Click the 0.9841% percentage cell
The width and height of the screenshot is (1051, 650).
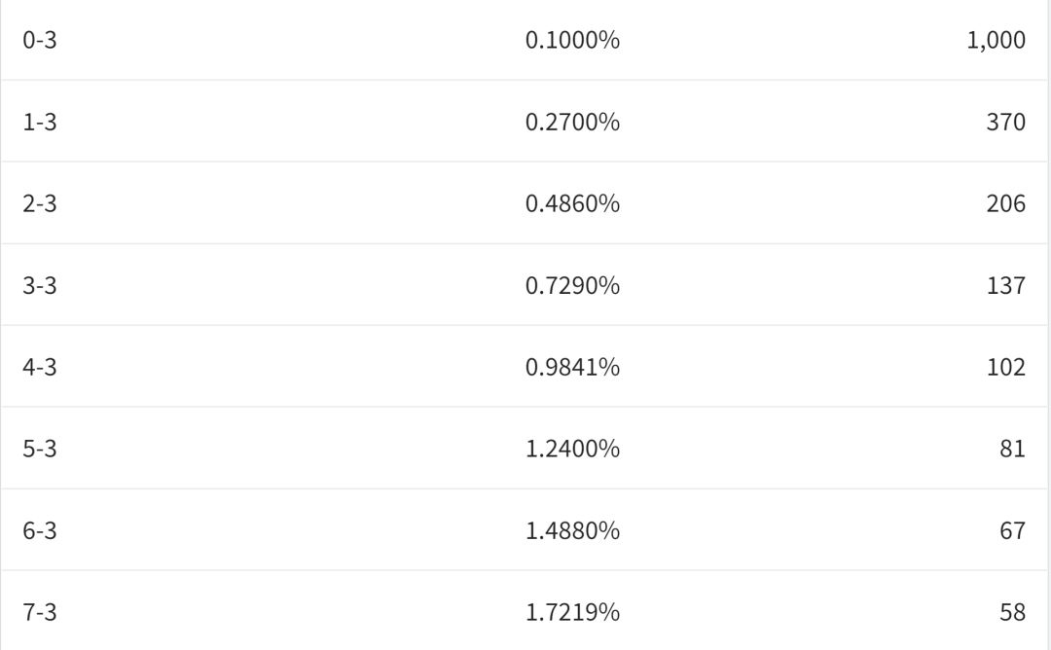(572, 367)
